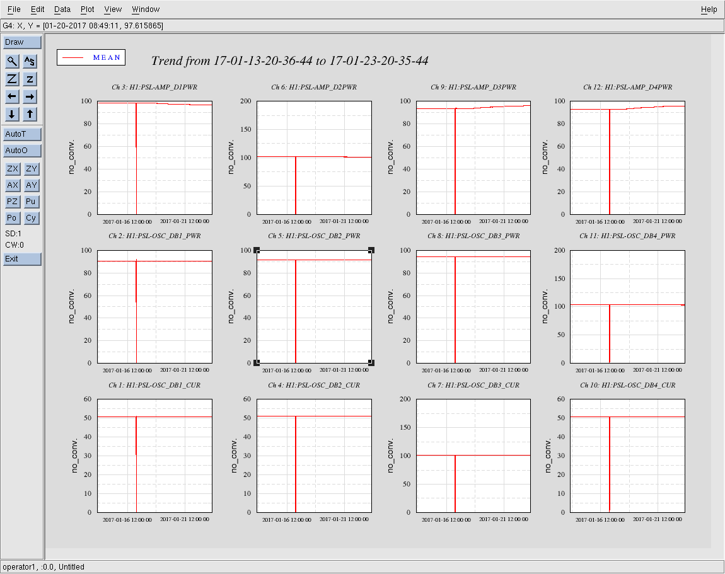Click the Po button
725x574 pixels.
tap(13, 218)
